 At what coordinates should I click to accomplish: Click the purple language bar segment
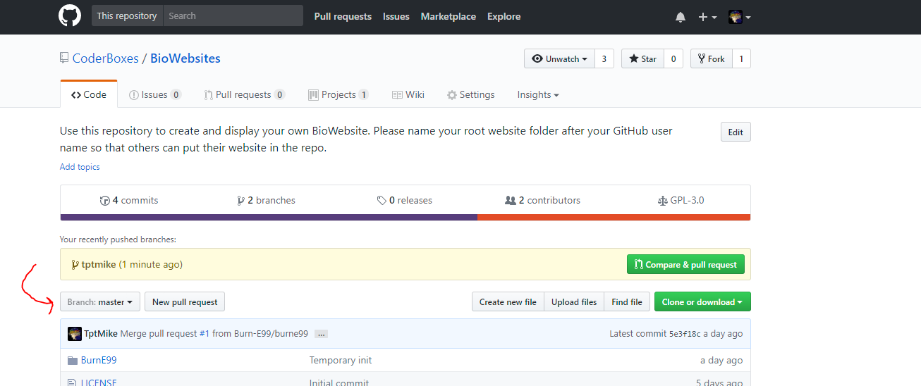click(269, 217)
